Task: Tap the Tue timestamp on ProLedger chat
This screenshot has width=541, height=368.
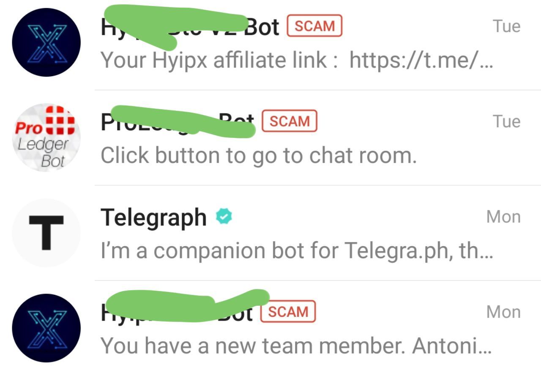Action: 507,121
